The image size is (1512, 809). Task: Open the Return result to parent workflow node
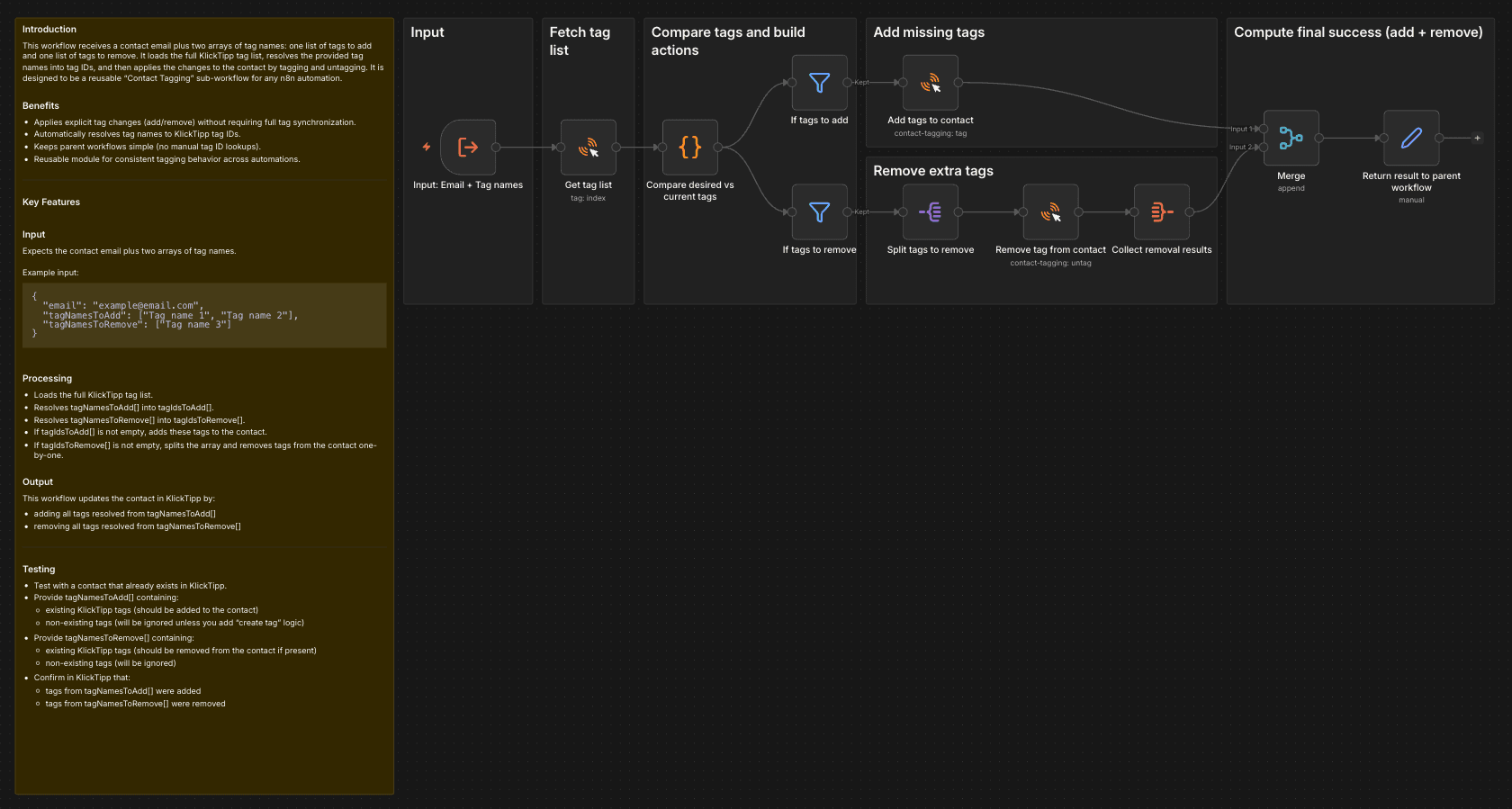(1411, 139)
